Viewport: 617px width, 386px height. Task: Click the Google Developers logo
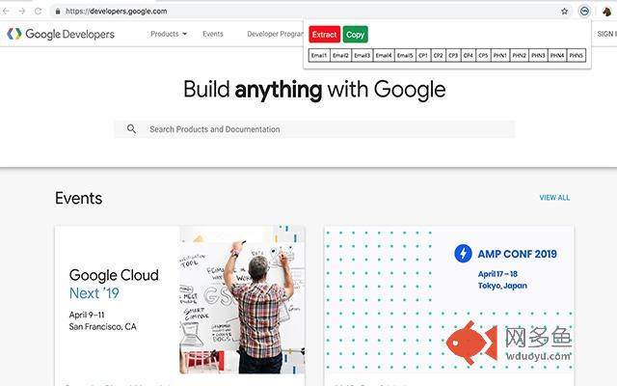click(61, 34)
